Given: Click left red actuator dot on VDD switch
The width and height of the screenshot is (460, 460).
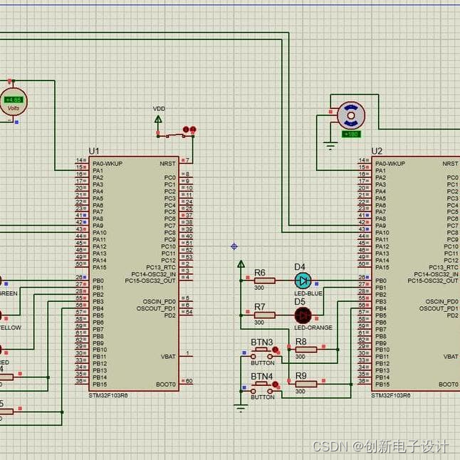Looking at the screenshot, I should click(186, 130).
